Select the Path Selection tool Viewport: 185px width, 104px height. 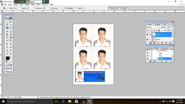[x=7, y=44]
